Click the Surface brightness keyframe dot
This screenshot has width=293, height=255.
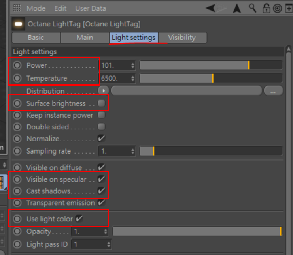pyautogui.click(x=17, y=103)
